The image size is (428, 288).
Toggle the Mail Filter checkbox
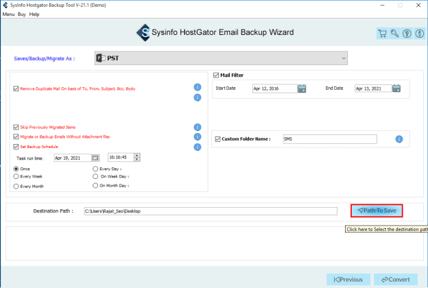[x=217, y=75]
